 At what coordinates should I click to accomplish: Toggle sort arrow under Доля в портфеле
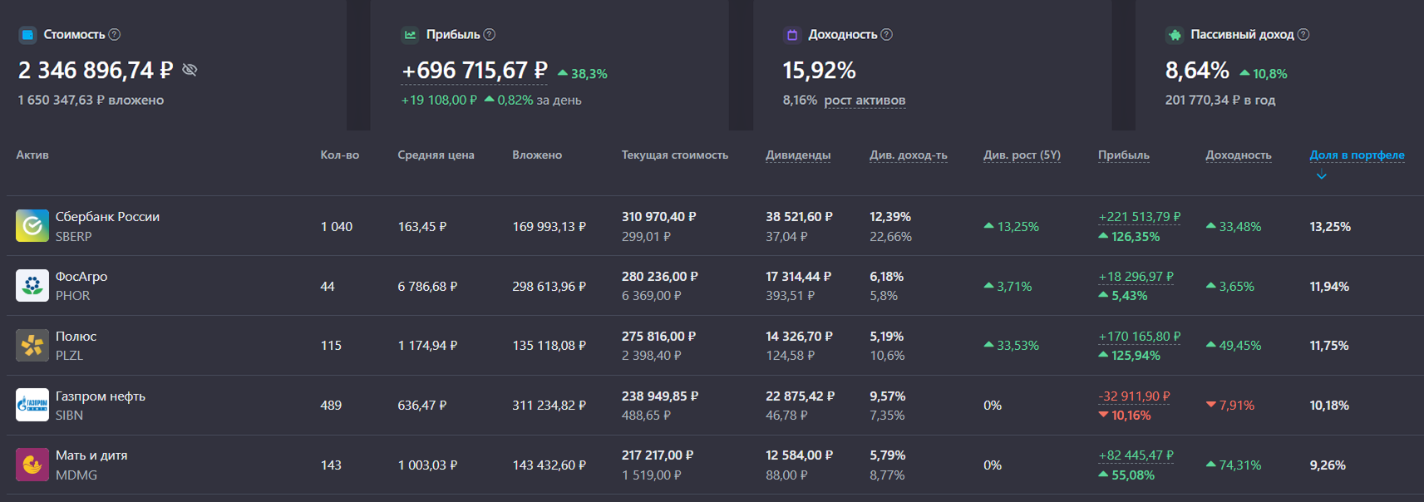point(1321,175)
